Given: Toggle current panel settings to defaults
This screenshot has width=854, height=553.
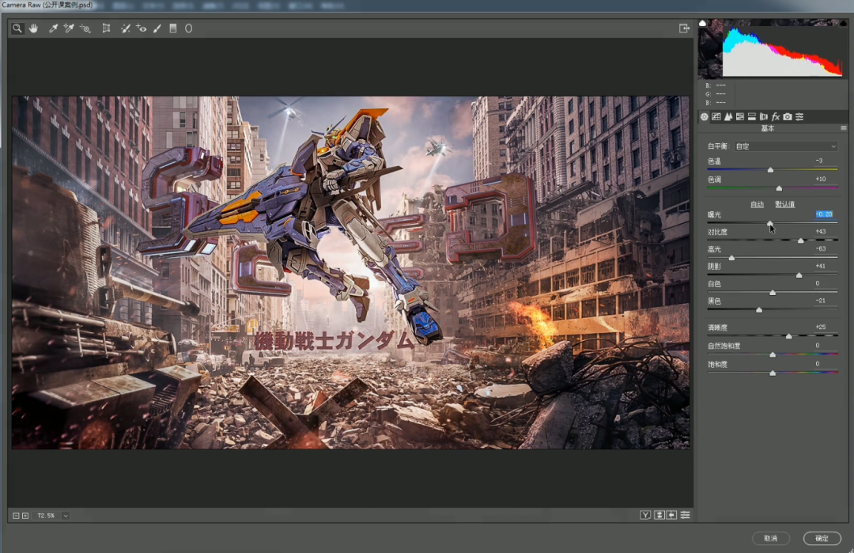Looking at the screenshot, I should (x=685, y=515).
